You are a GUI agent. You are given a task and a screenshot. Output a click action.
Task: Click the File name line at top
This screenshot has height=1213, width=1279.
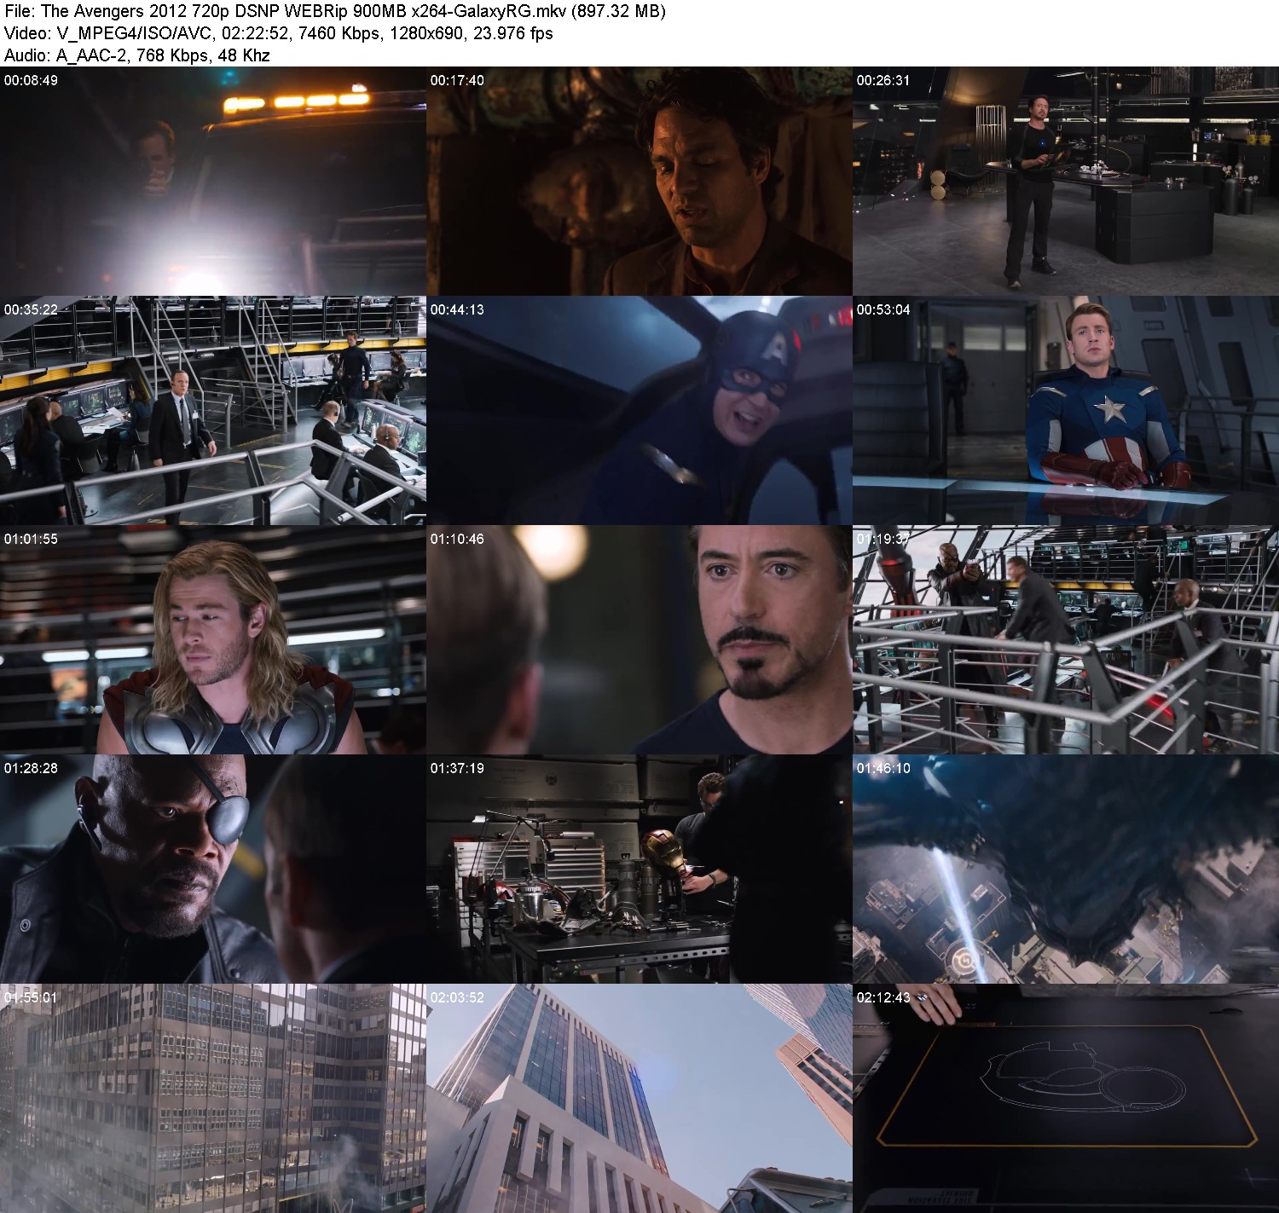(x=335, y=11)
